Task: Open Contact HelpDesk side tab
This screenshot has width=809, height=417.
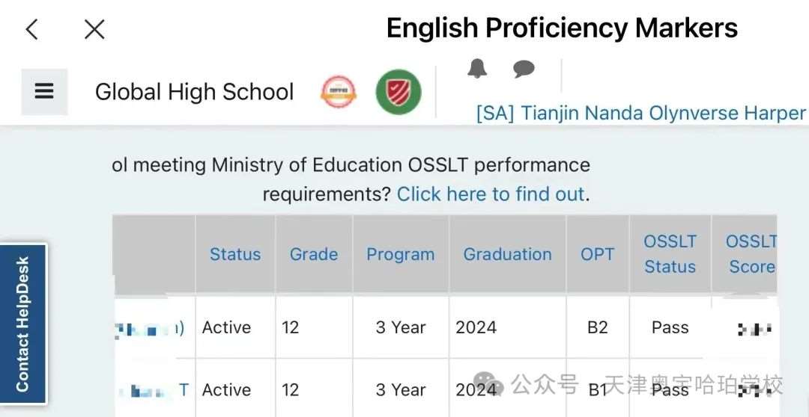Action: click(x=22, y=324)
